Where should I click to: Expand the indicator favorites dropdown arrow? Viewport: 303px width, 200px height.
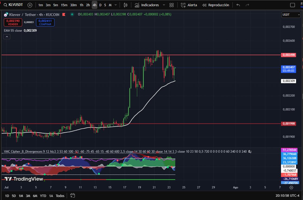pyautogui.click(x=164, y=5)
